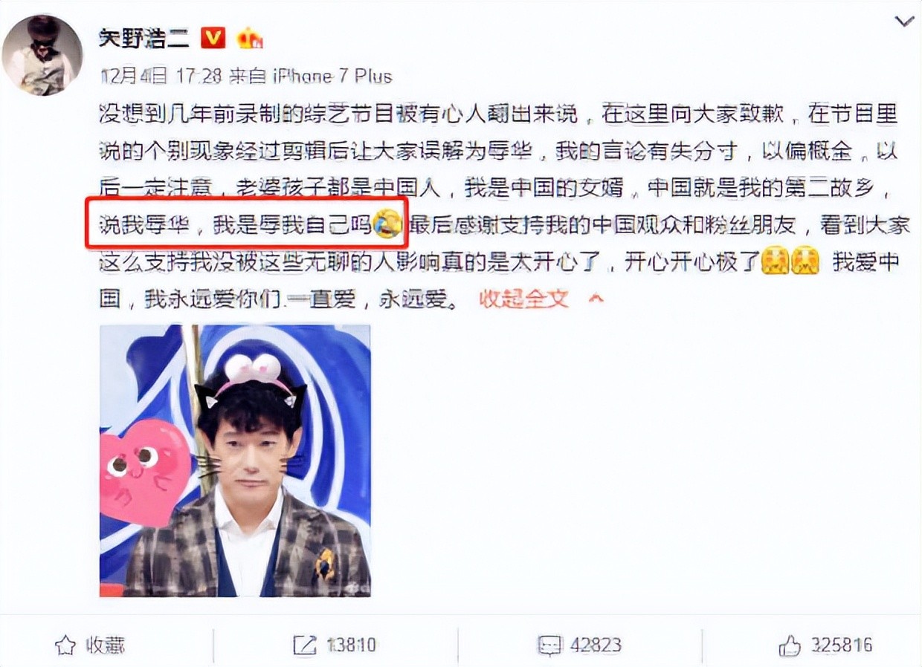Open the poster's profile avatar
922x667 pixels.
pyautogui.click(x=42, y=56)
